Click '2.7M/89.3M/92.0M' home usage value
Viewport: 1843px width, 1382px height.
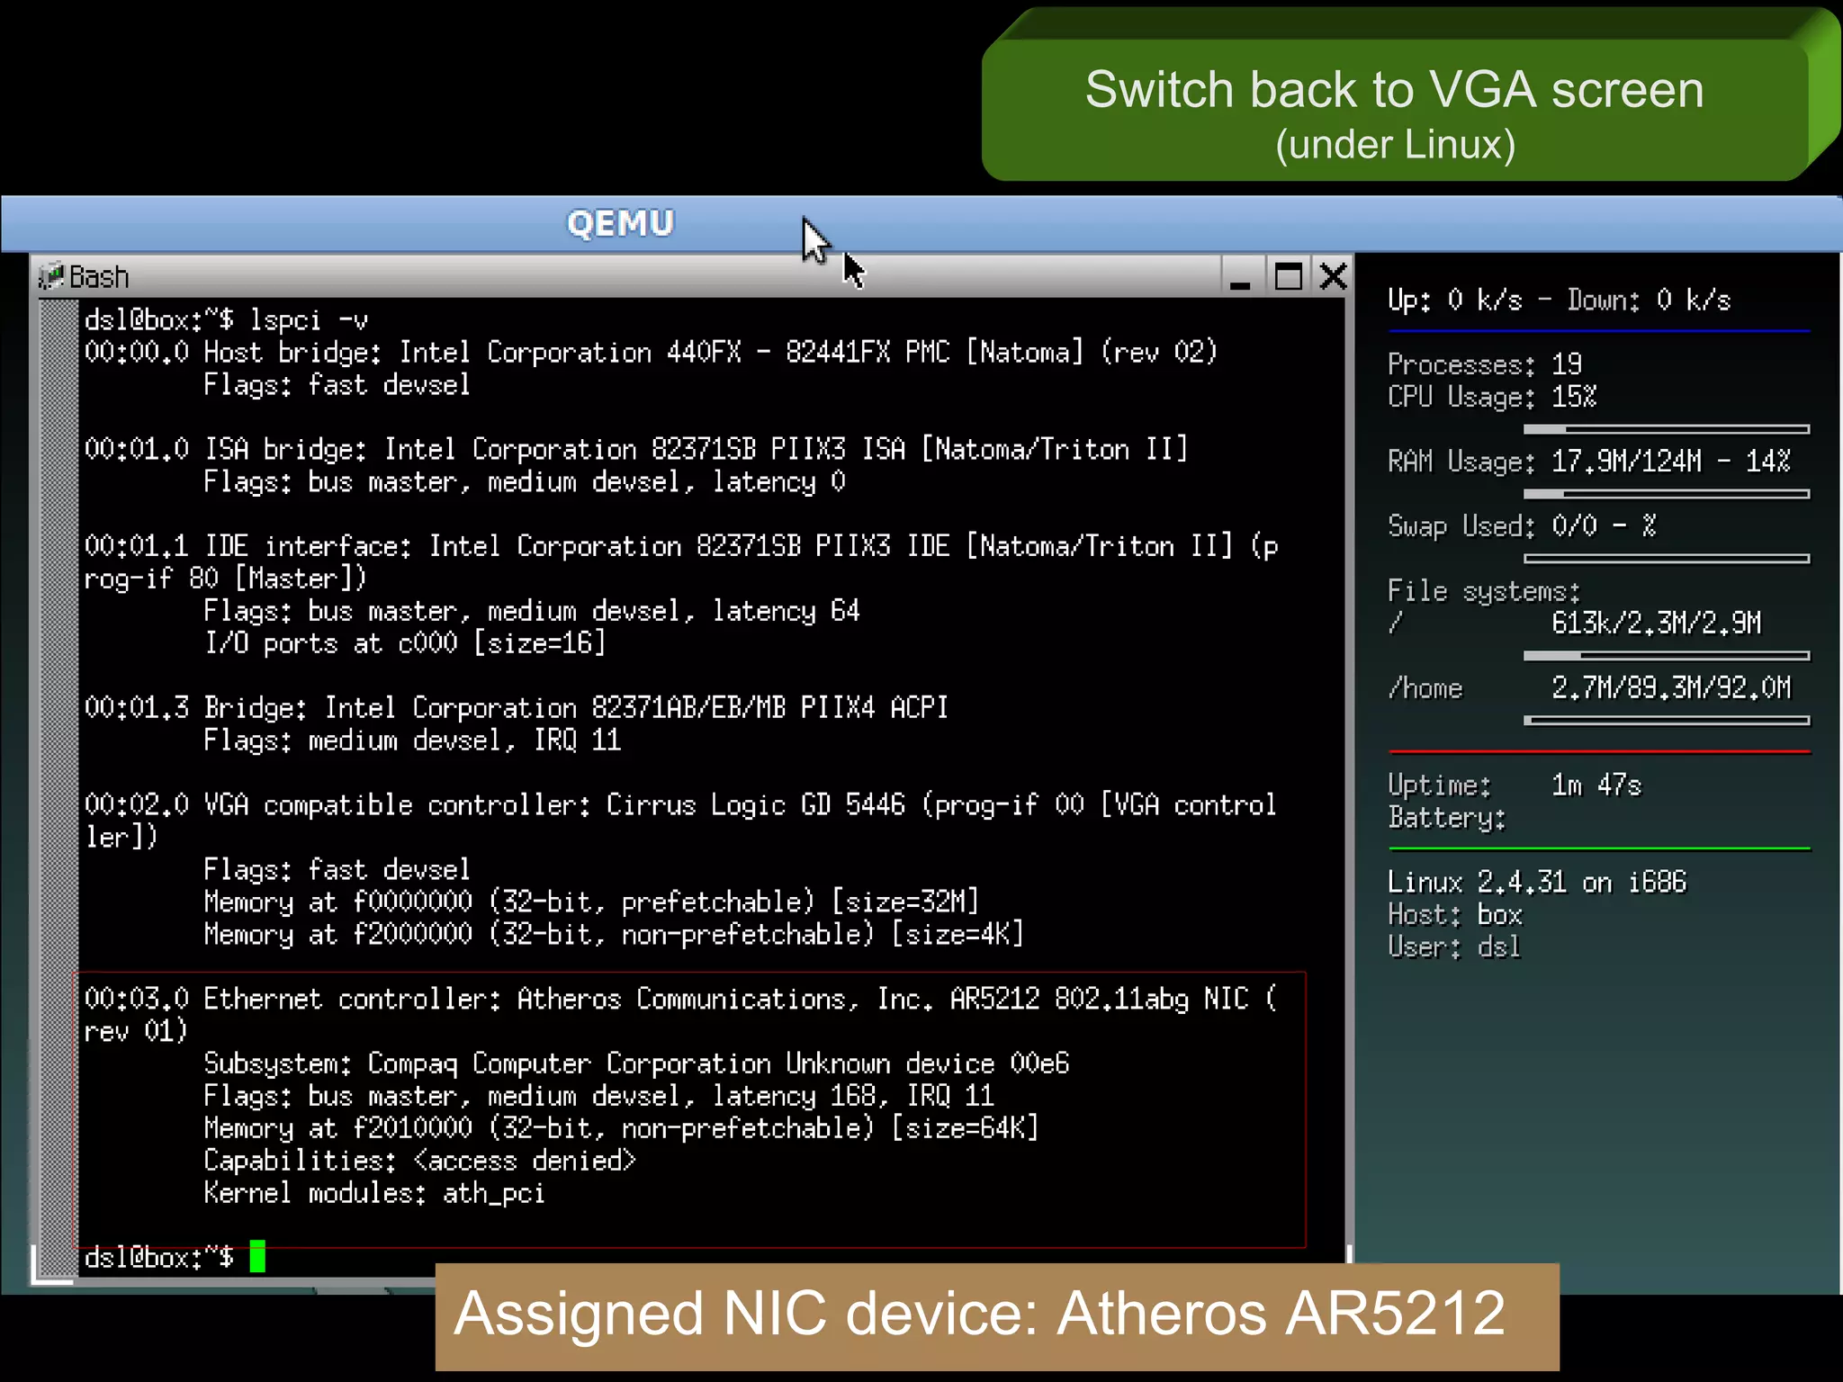click(x=1671, y=688)
